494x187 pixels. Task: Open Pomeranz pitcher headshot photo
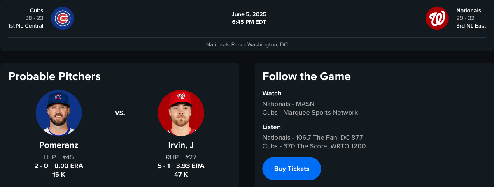tap(58, 113)
